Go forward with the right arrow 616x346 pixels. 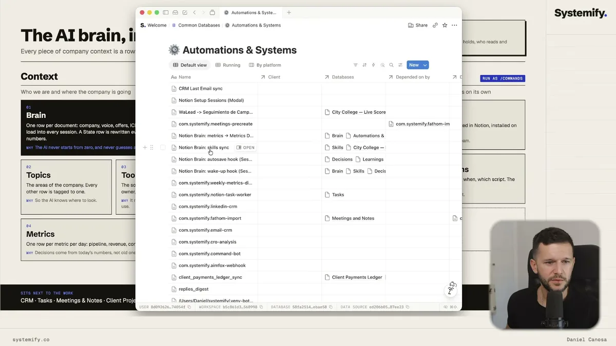pos(203,12)
